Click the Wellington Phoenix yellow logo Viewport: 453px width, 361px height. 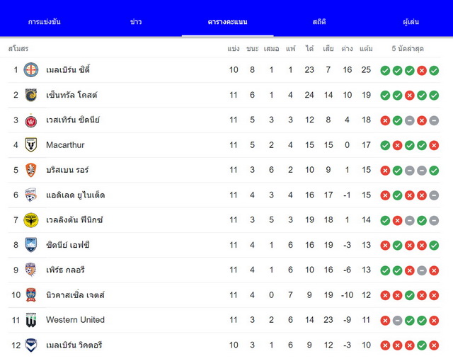pyautogui.click(x=31, y=220)
